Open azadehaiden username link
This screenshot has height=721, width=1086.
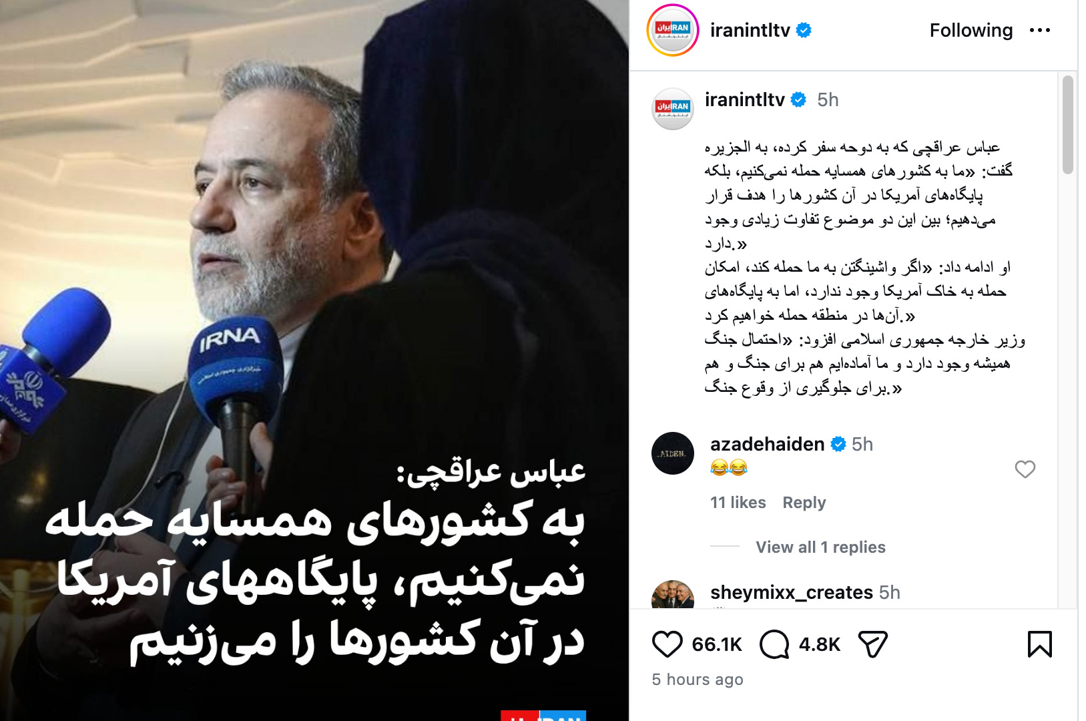click(768, 444)
